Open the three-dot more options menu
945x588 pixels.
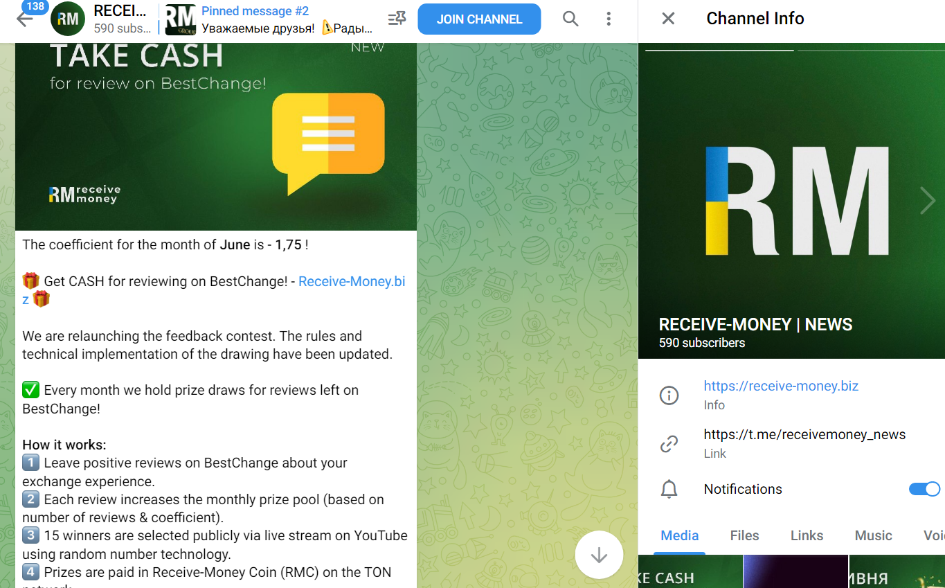coord(609,19)
